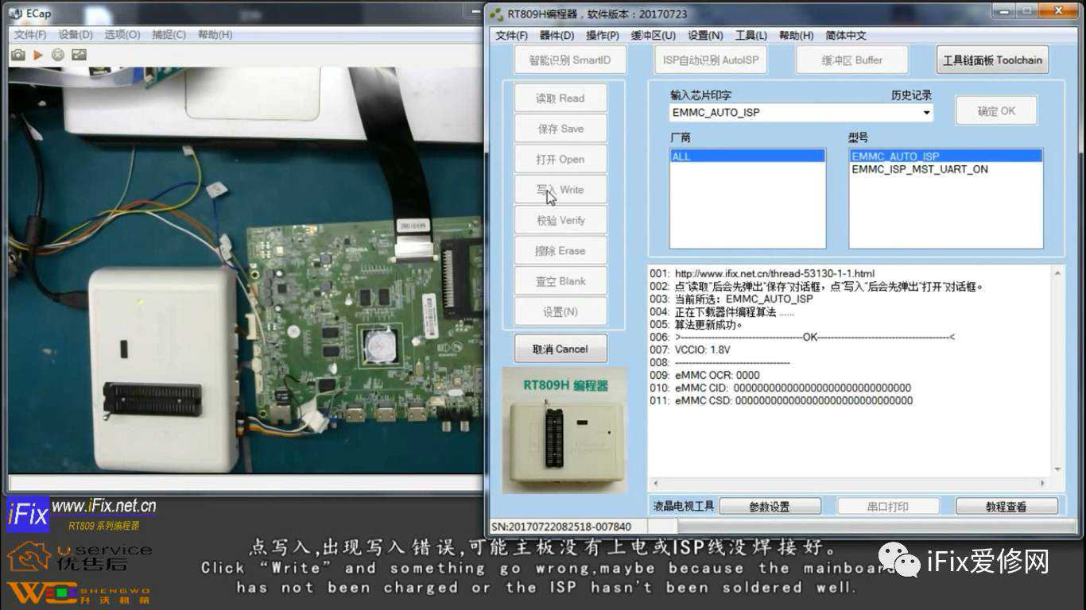Click the RT809H programmer device picture
The height and width of the screenshot is (610, 1086).
pos(564,430)
